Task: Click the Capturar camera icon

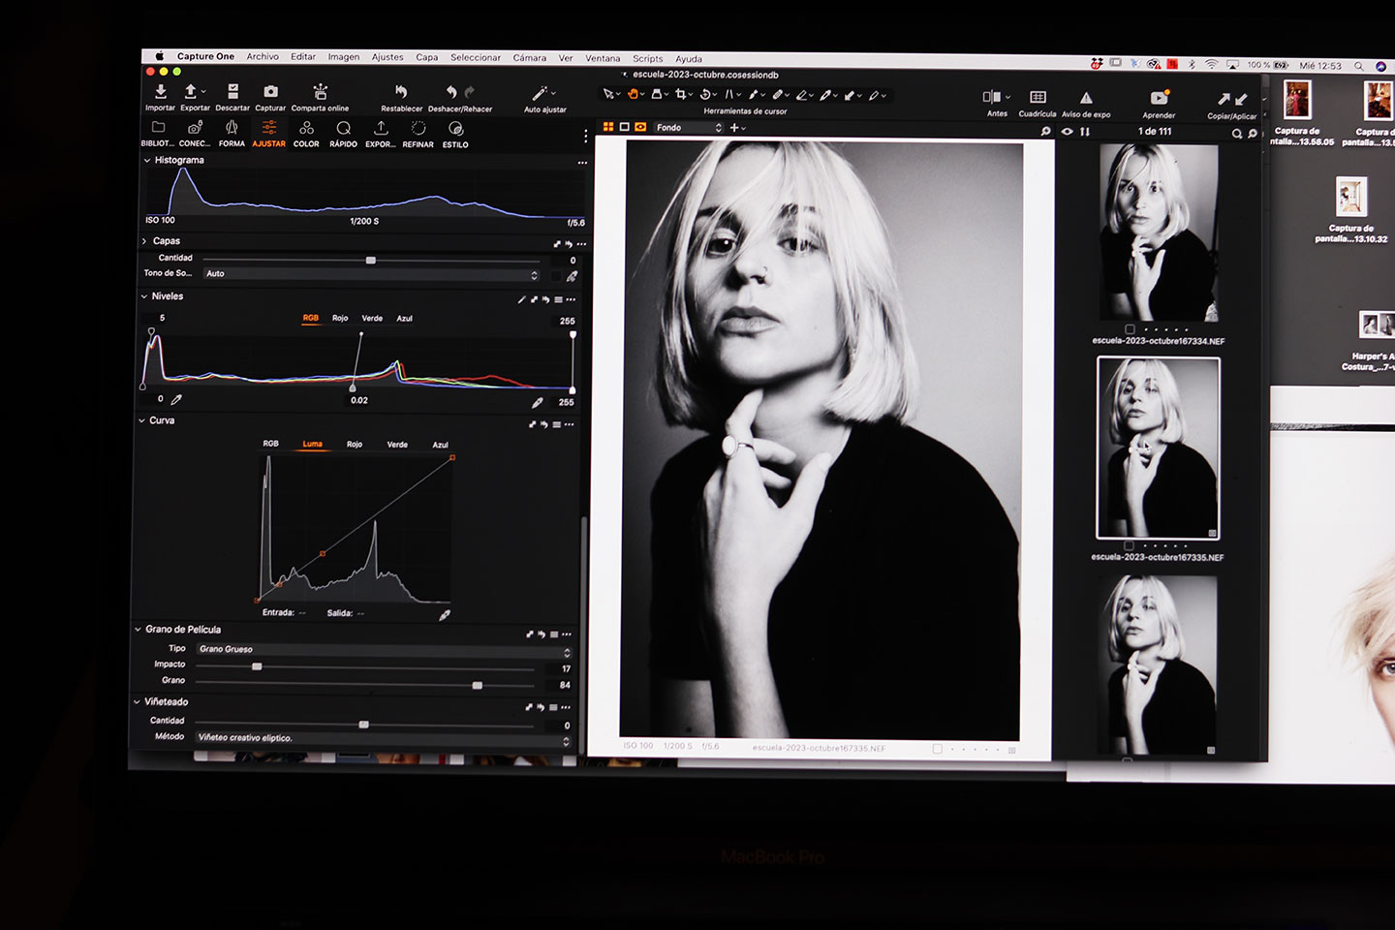Action: point(270,92)
